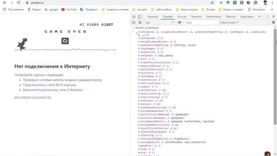The image size is (277, 156).
Task: Click the address bar showing yandex.ru
Action: (x=116, y=3)
